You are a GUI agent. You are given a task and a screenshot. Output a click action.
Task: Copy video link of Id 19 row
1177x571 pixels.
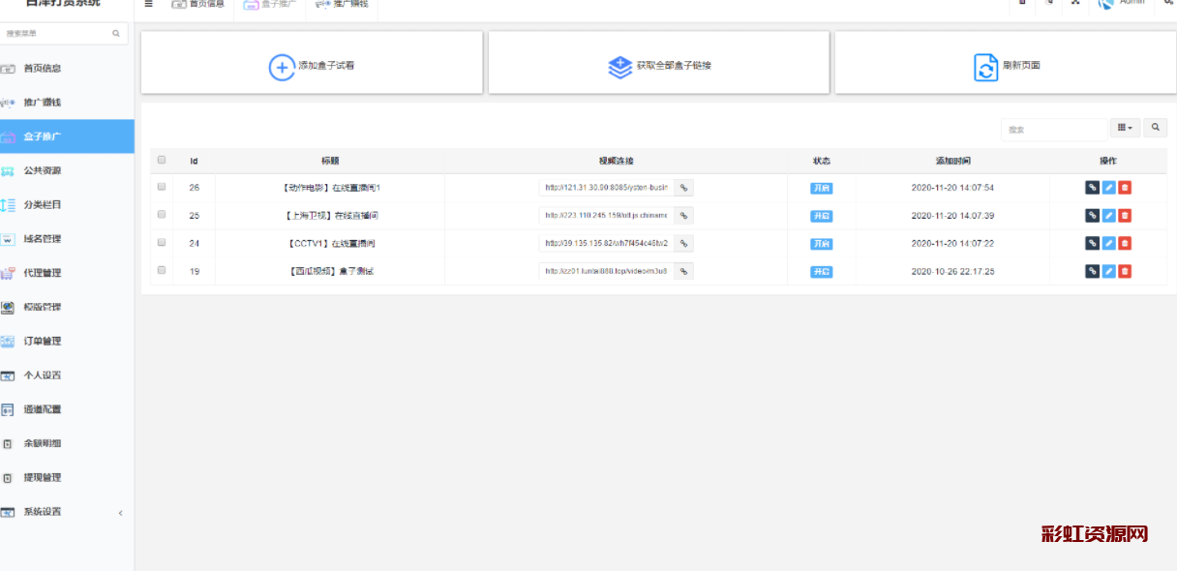(683, 272)
